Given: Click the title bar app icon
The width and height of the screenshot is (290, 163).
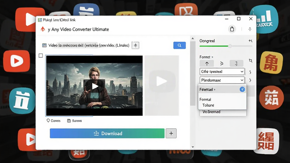Looking at the screenshot, I should (40, 20).
